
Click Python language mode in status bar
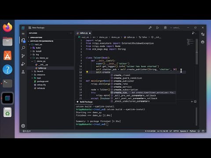(193, 131)
